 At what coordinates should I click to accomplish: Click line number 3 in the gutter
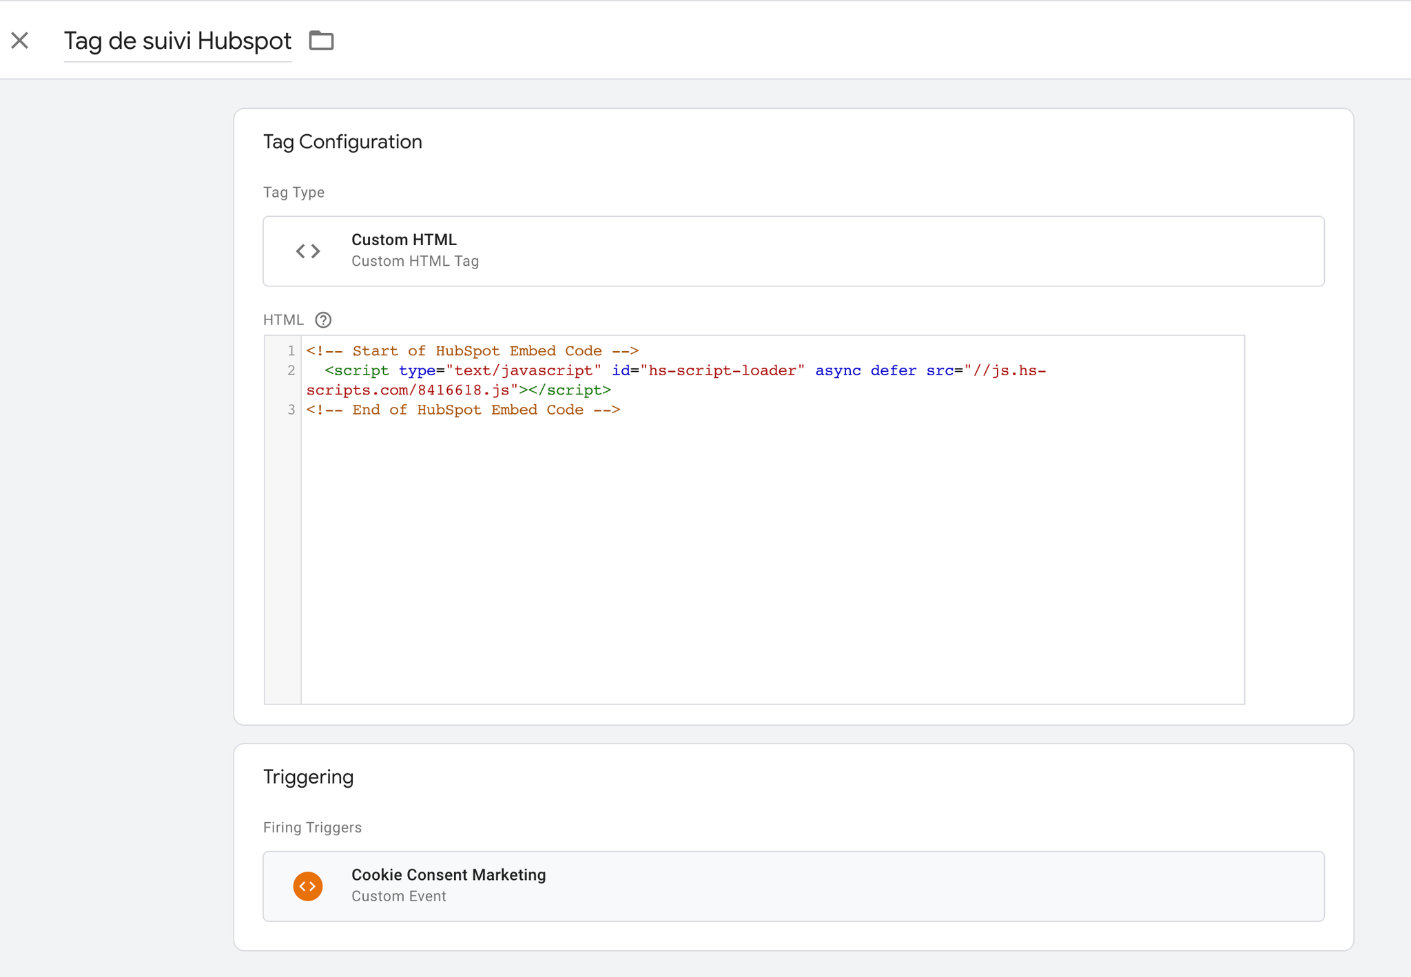[291, 410]
